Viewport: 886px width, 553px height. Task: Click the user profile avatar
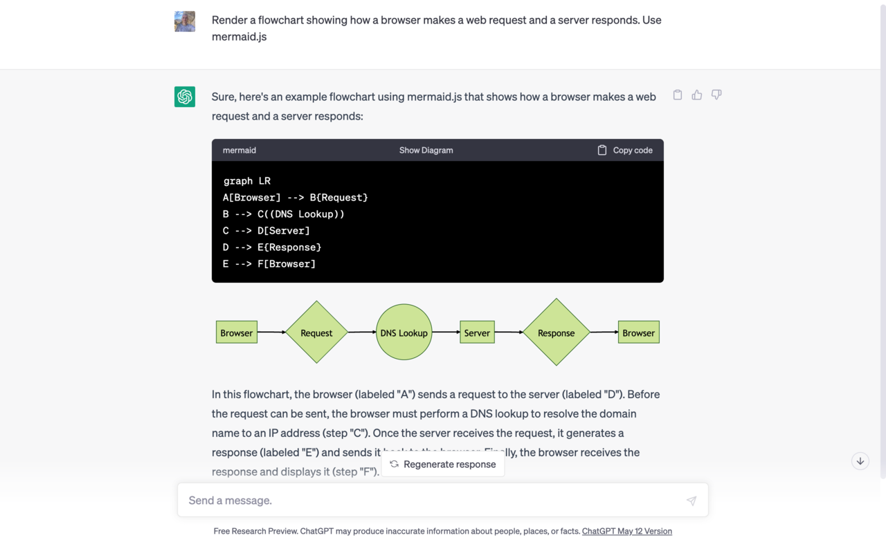point(185,21)
